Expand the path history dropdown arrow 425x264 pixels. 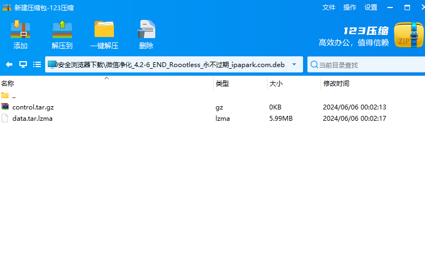tap(294, 64)
